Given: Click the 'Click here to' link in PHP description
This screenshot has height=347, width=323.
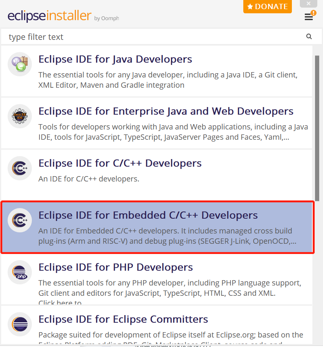Looking at the screenshot, I should 60,303.
